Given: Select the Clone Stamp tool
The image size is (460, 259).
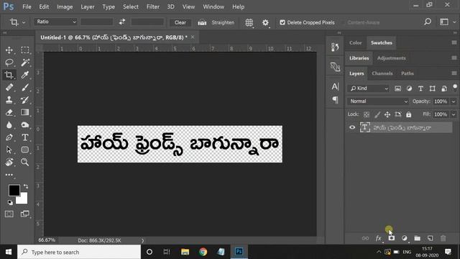Looking at the screenshot, I should [9, 100].
